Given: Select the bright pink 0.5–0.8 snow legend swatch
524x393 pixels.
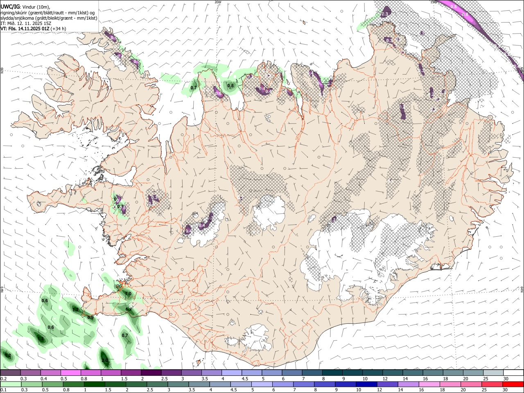Looking at the screenshot, I should coord(71,373).
